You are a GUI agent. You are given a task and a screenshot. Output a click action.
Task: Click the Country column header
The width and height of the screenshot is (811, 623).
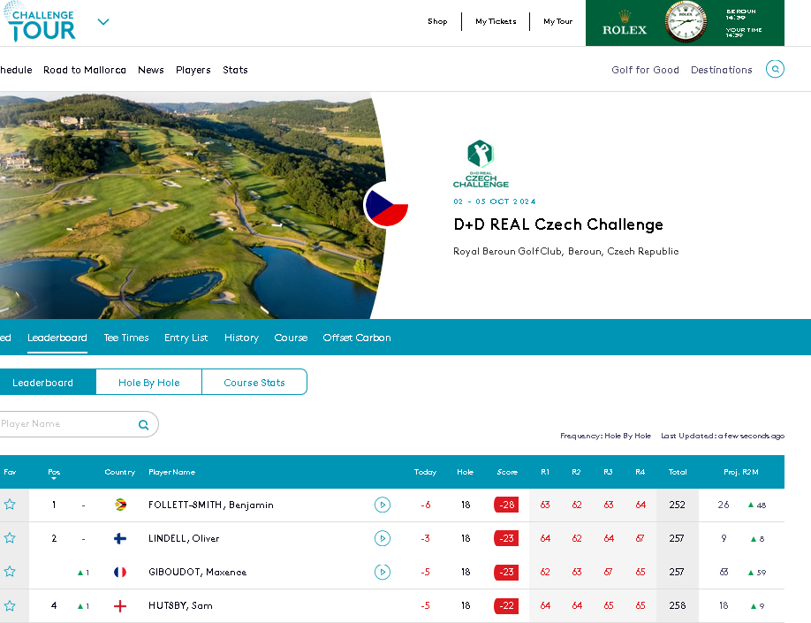pyautogui.click(x=119, y=472)
